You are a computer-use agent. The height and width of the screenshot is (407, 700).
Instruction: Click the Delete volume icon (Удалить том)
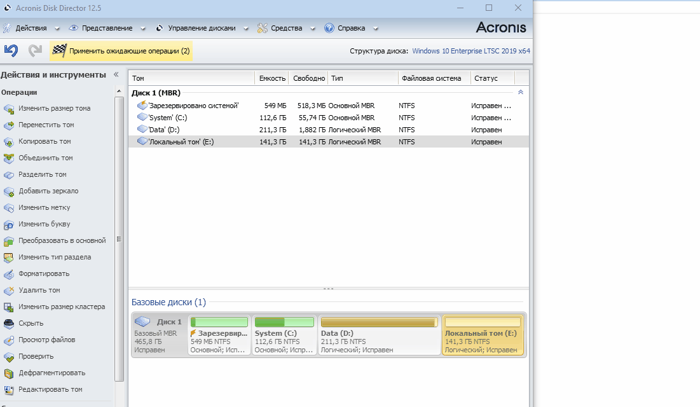(9, 291)
